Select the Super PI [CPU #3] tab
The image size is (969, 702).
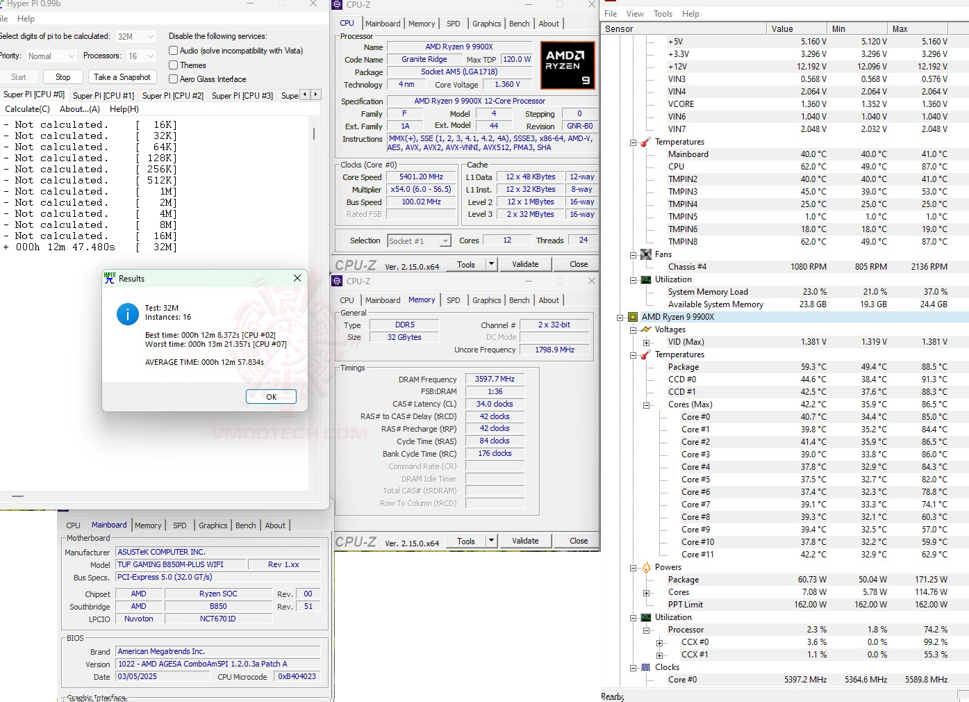click(x=242, y=96)
